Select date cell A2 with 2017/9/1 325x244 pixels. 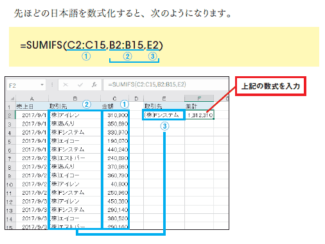(x=32, y=115)
